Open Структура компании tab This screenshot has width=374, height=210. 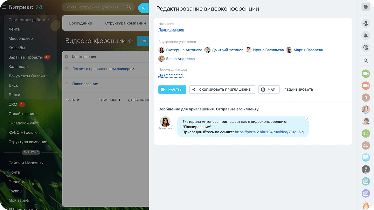tap(125, 23)
